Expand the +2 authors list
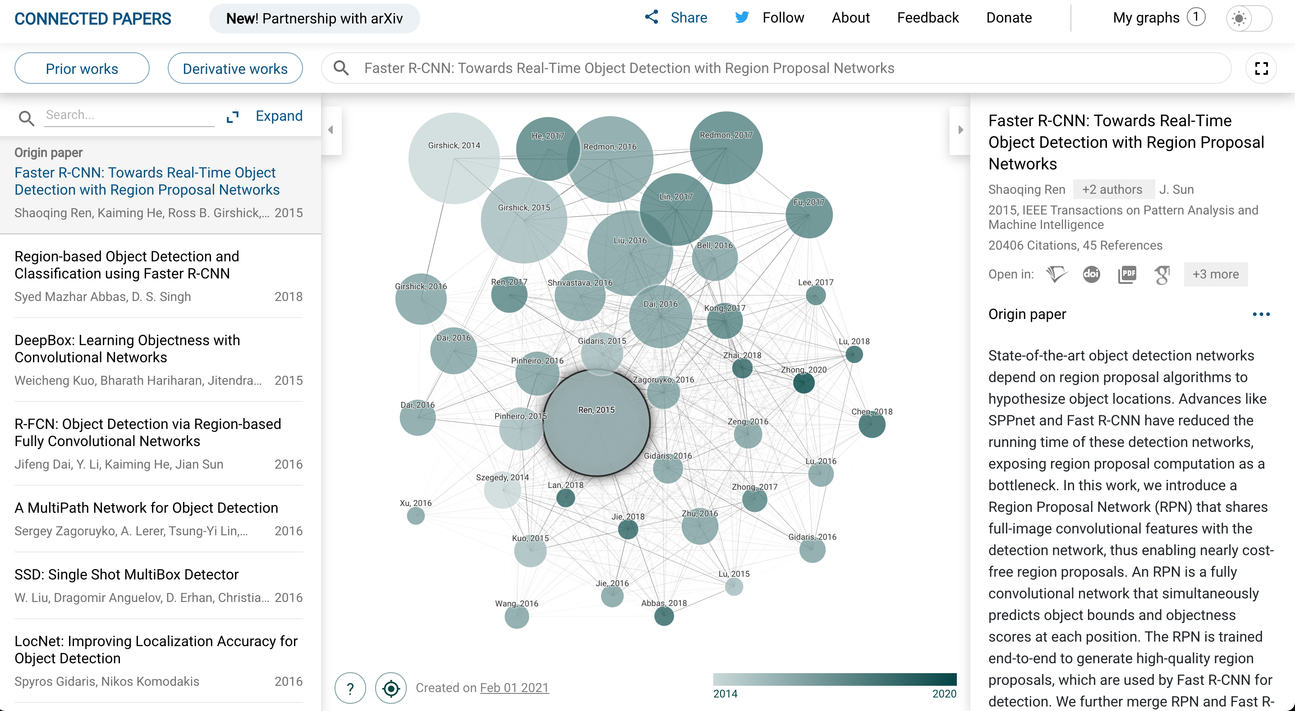This screenshot has height=711, width=1295. [1113, 189]
